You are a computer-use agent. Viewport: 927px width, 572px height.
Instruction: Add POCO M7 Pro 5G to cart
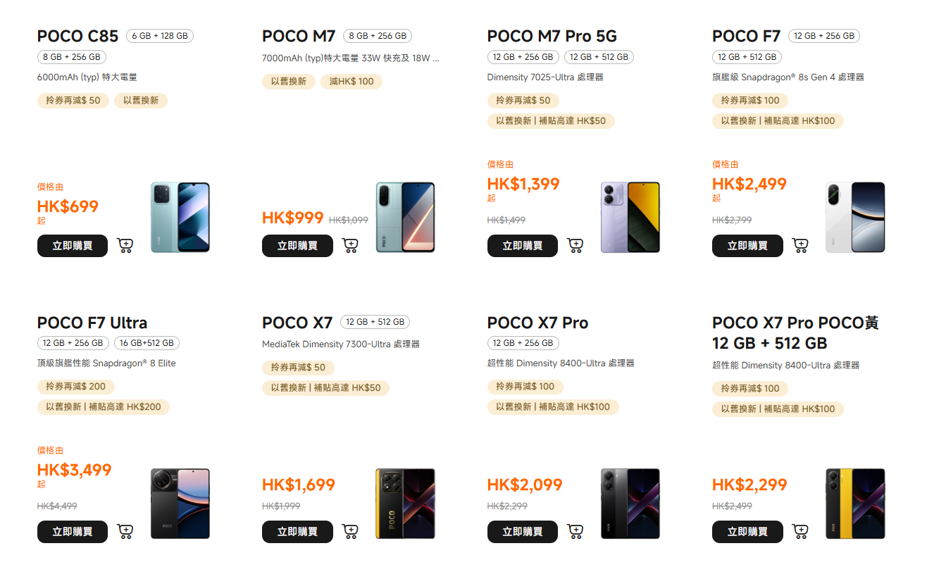(576, 246)
